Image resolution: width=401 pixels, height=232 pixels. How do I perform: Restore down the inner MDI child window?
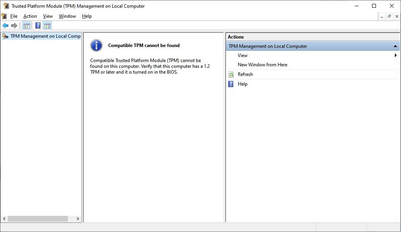click(x=389, y=16)
